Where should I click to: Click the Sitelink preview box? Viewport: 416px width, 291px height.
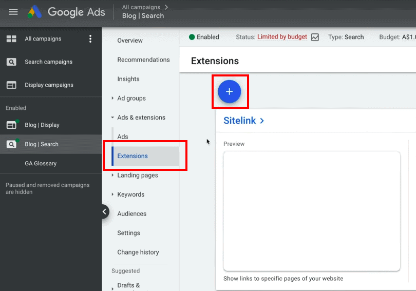(312, 211)
